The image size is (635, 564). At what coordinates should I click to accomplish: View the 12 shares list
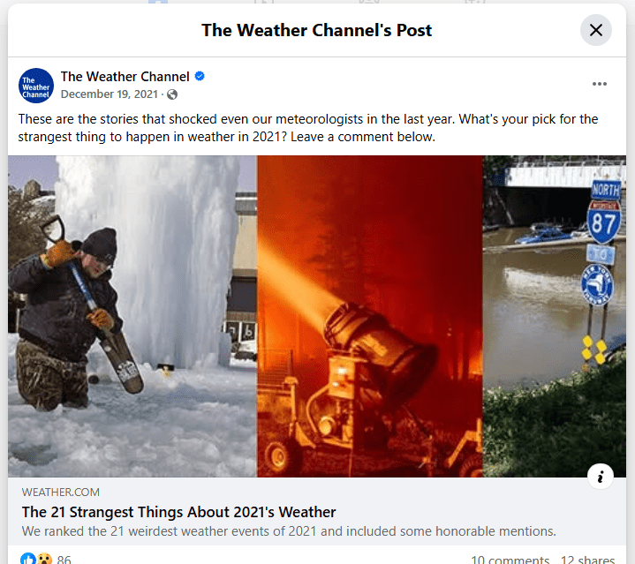coord(587,559)
